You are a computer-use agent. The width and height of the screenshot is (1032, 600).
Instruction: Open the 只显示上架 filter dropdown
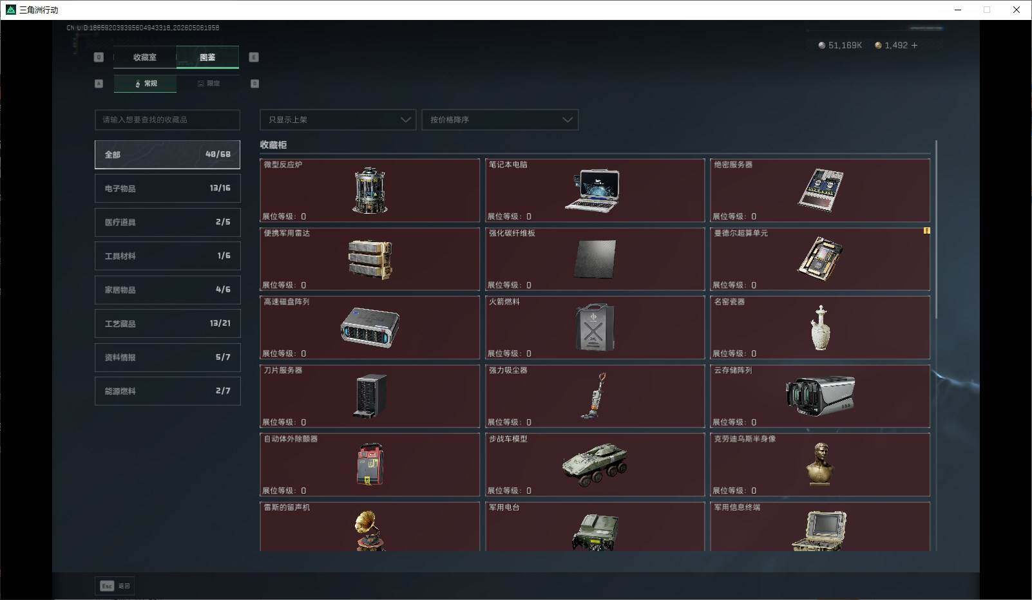[x=338, y=120]
